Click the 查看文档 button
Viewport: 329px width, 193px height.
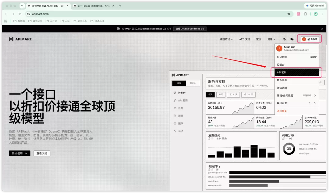(x=42, y=153)
